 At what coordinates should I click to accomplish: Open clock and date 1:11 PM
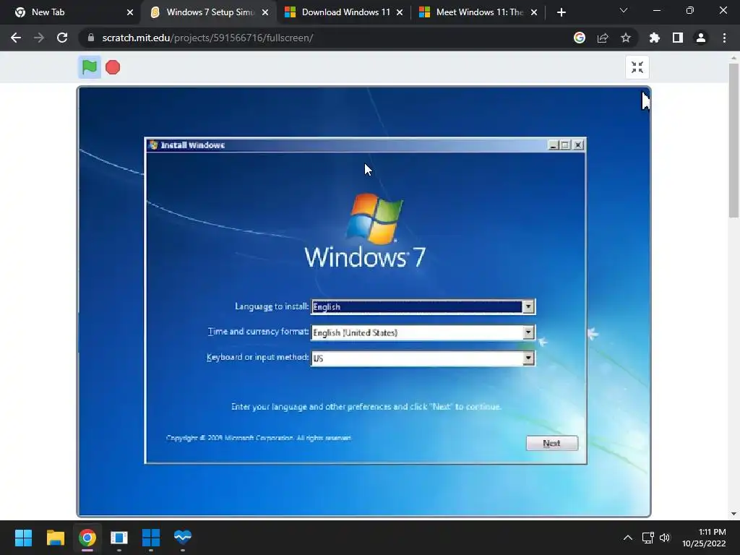click(704, 538)
